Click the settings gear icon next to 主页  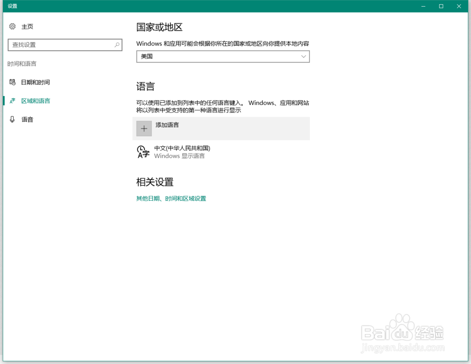[12, 26]
